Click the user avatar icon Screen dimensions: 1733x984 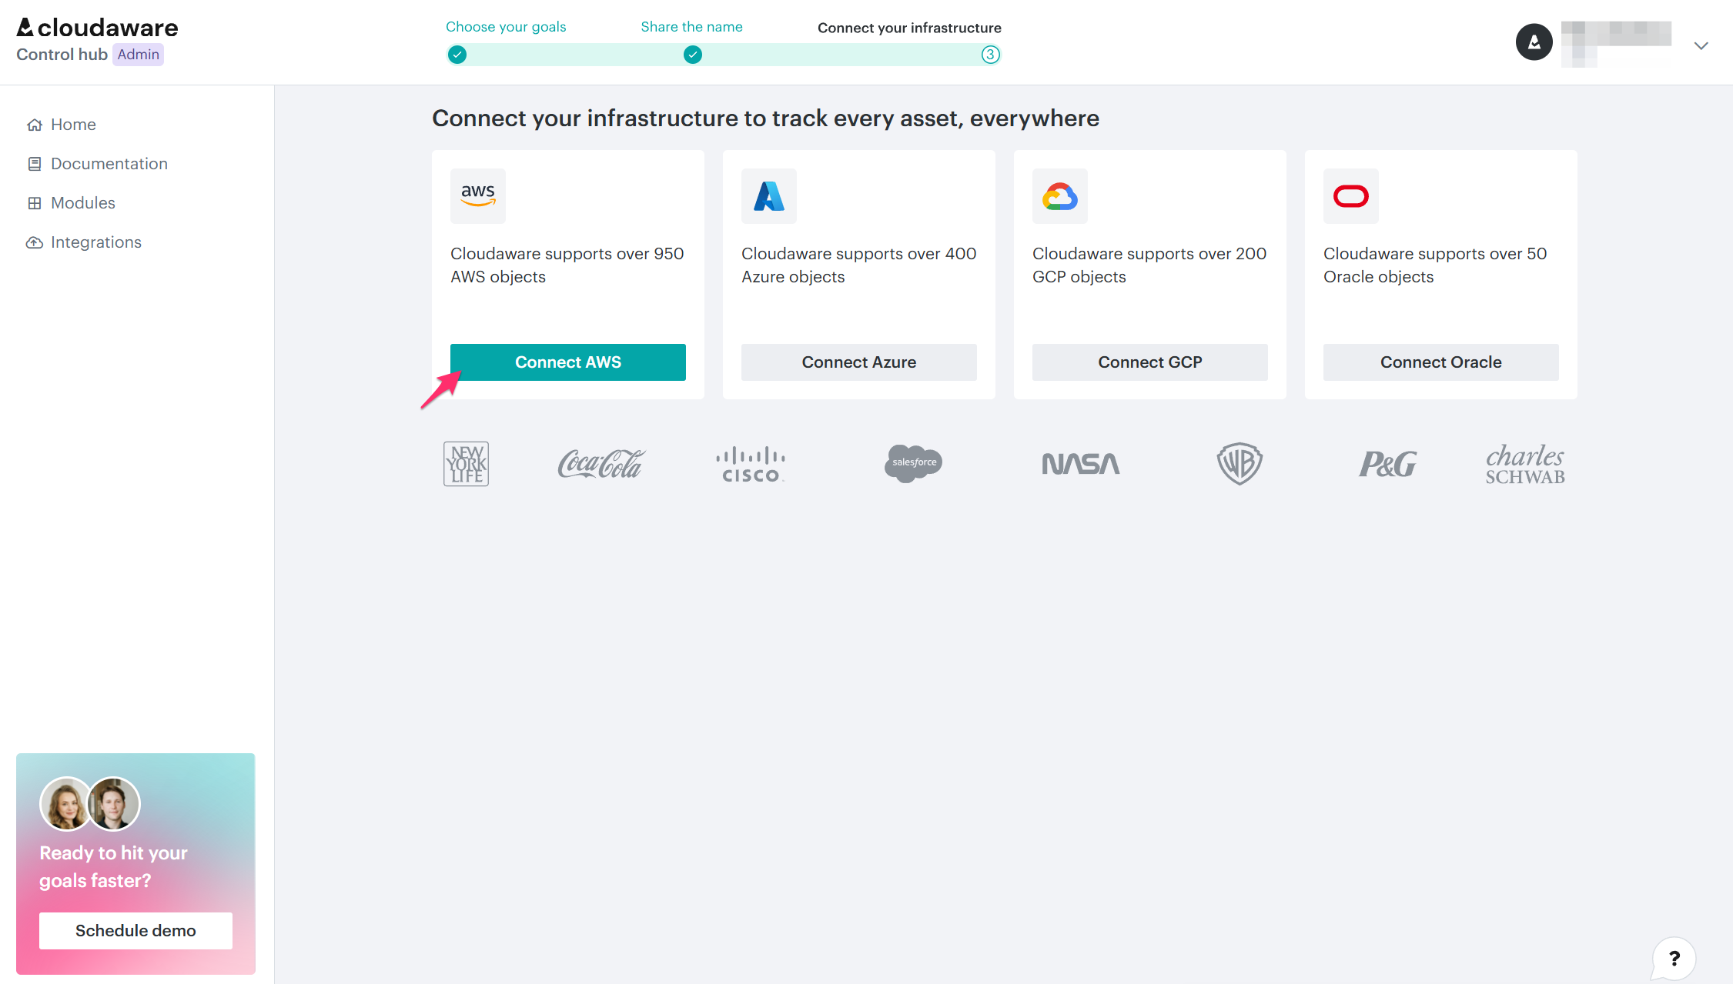[1534, 42]
